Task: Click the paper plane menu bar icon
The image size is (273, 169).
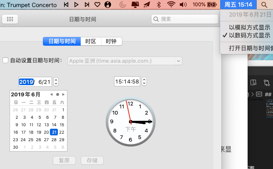Action: tap(146, 5)
